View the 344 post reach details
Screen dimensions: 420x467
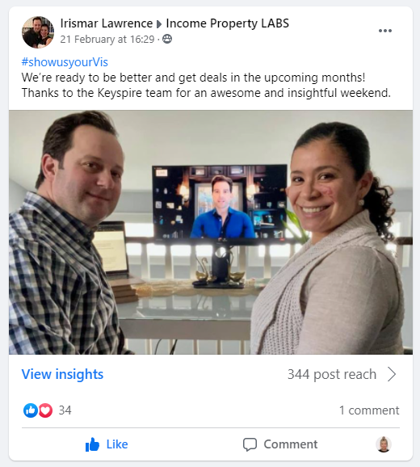coord(332,374)
